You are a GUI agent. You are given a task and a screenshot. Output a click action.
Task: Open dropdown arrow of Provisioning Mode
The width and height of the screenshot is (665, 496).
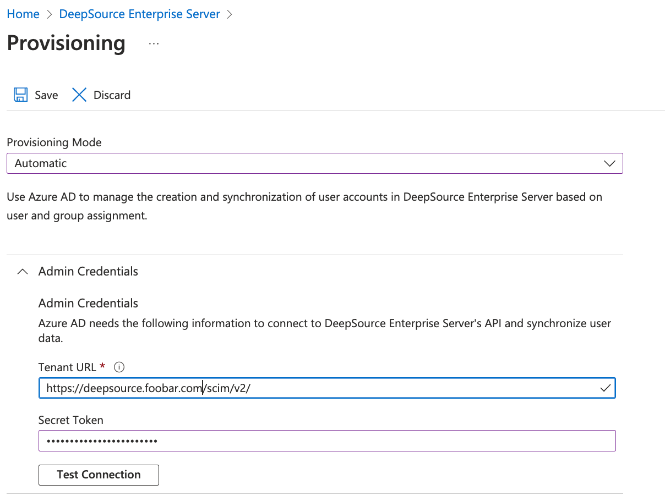click(609, 163)
